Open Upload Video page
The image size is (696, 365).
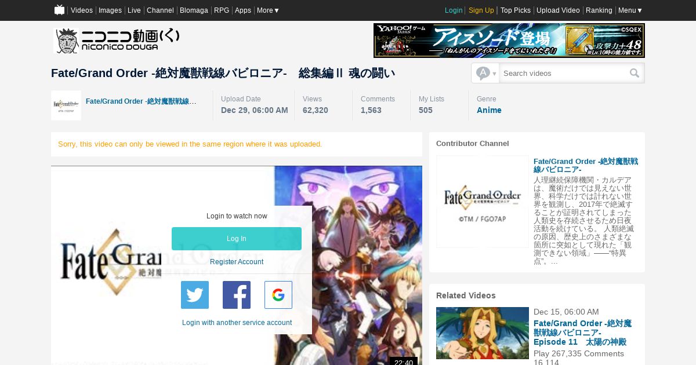click(558, 10)
